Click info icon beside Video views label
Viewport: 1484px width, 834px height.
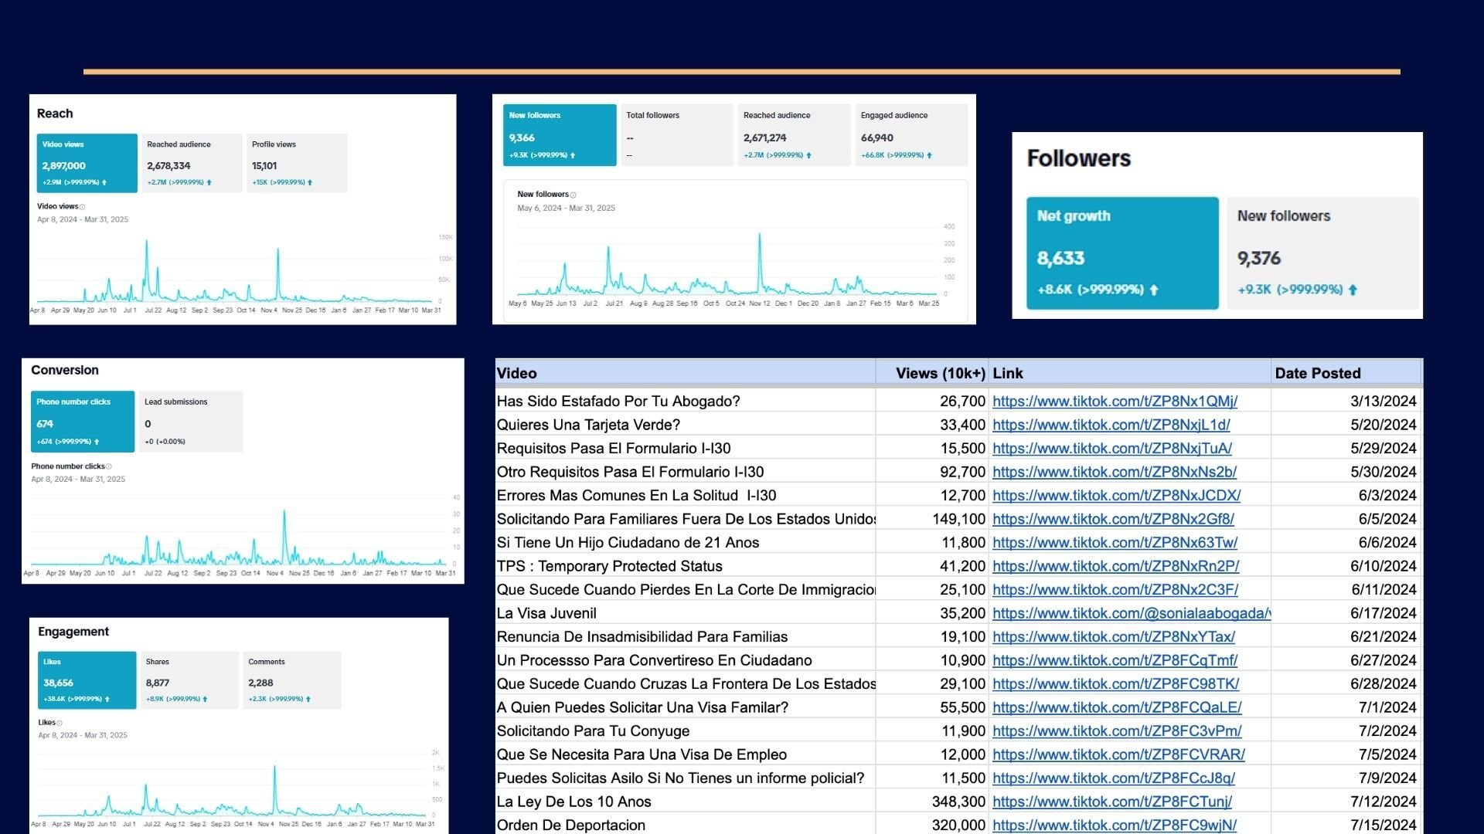point(83,207)
